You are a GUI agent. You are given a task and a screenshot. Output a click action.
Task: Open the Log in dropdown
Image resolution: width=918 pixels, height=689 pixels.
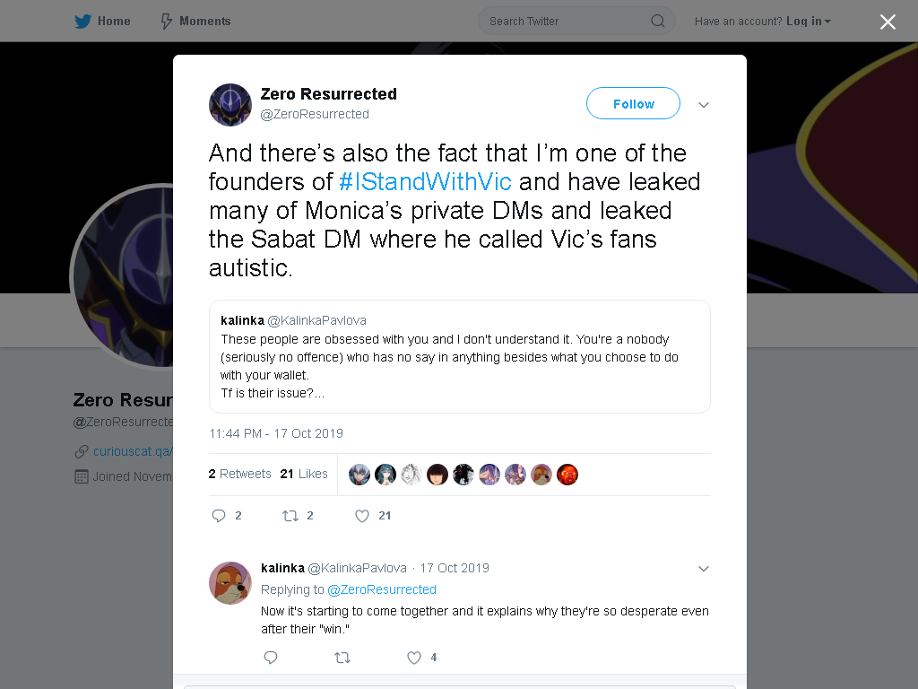coord(809,22)
